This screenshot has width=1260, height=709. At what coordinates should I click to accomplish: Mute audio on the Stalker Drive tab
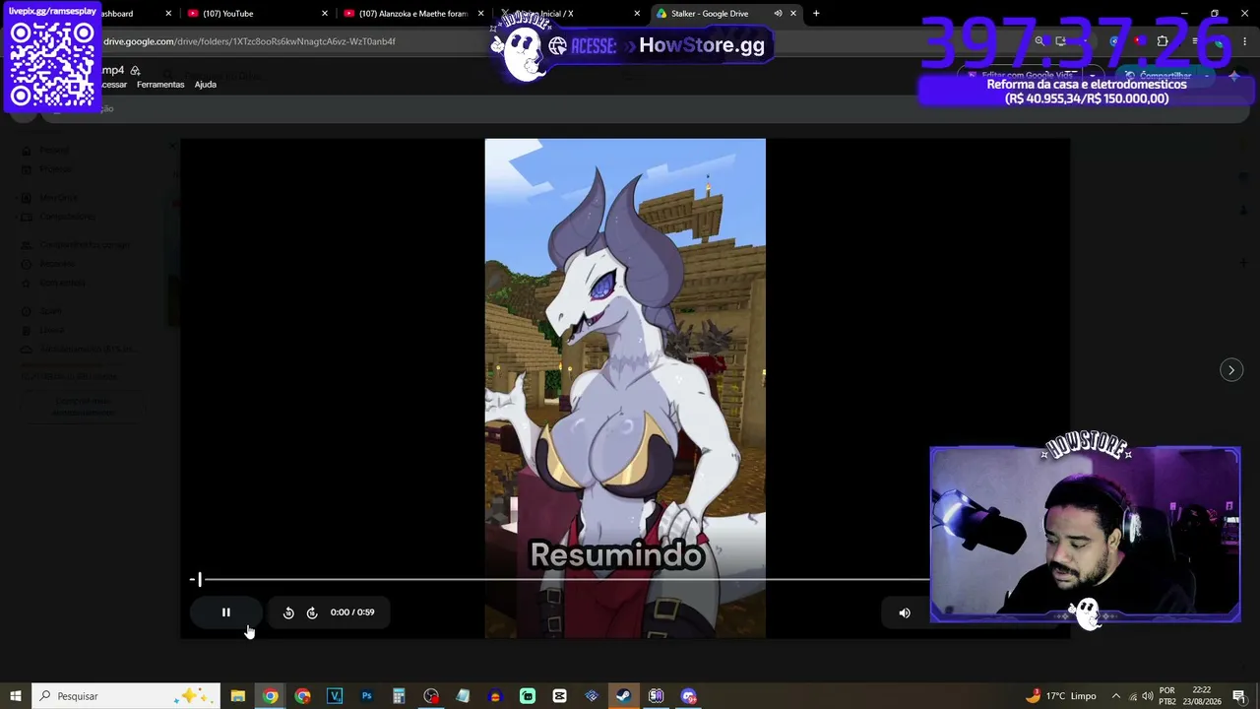point(778,14)
